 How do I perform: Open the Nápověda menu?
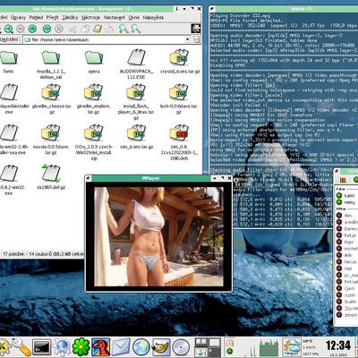[153, 18]
